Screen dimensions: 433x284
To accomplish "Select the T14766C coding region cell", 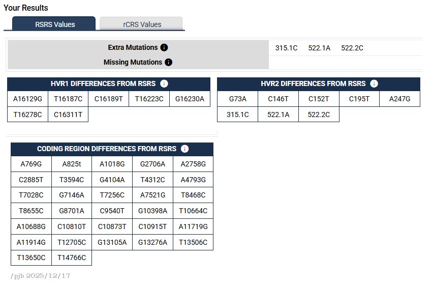I will (x=72, y=258).
